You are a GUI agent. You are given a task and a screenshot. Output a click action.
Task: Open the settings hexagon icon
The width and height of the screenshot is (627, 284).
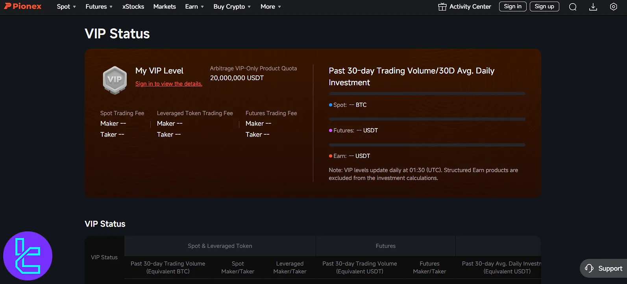point(613,7)
